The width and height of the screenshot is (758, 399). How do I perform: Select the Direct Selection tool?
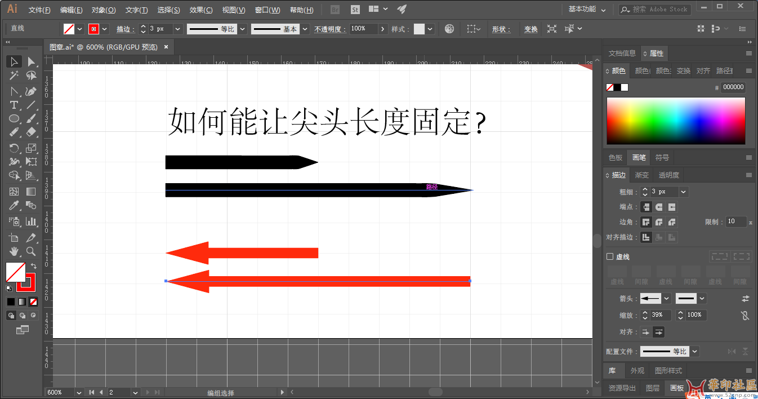[x=32, y=61]
